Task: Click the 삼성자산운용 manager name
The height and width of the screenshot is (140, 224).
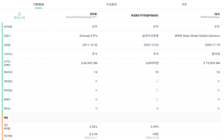Action: click(150, 36)
